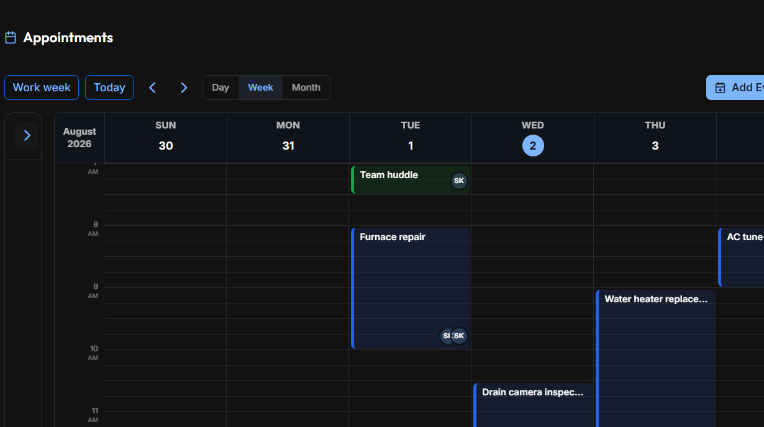Switch to Month view
The image size is (764, 427).
306,88
